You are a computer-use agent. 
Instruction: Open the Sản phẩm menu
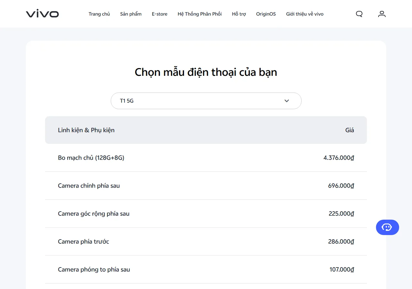pyautogui.click(x=131, y=14)
